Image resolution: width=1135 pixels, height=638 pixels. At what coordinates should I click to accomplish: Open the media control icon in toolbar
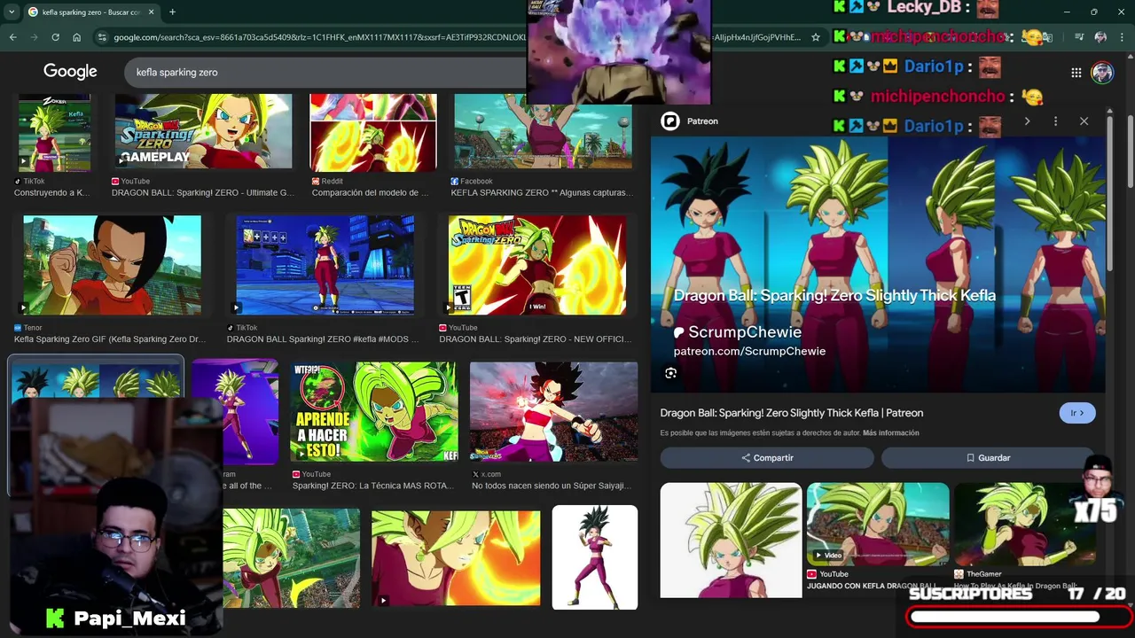(1079, 37)
